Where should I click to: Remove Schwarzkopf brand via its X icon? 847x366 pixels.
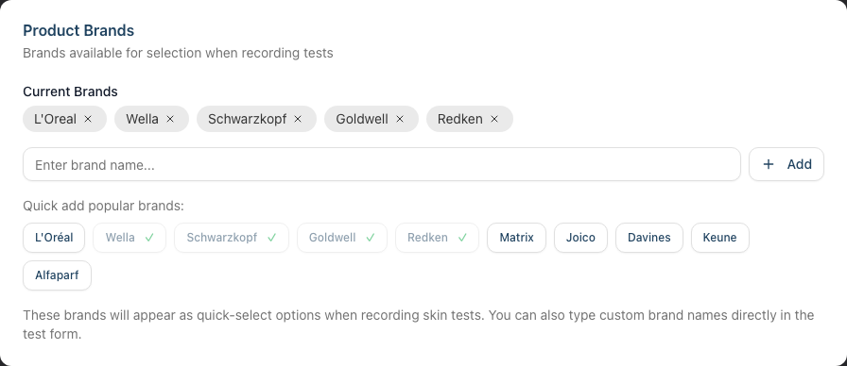tap(298, 119)
